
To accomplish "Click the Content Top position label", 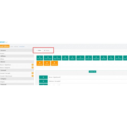I will [92, 72].
